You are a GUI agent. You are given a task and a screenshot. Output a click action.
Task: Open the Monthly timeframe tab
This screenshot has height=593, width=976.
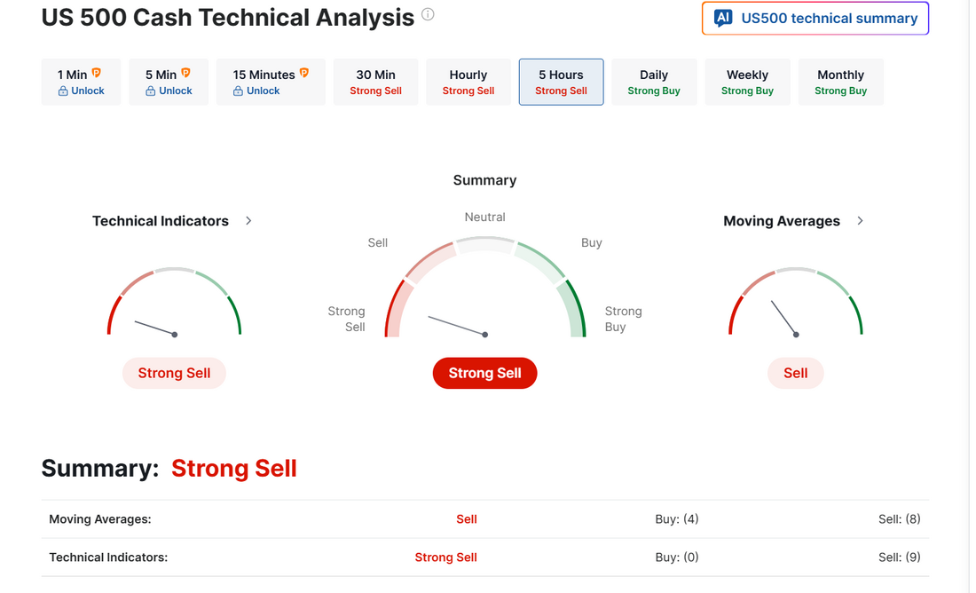[840, 82]
